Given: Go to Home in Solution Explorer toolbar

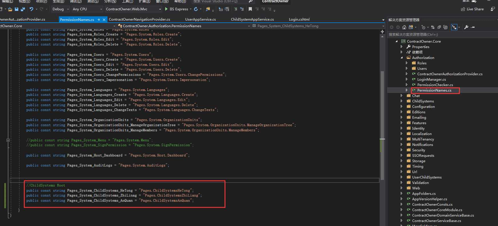Looking at the screenshot, I should [404, 27].
